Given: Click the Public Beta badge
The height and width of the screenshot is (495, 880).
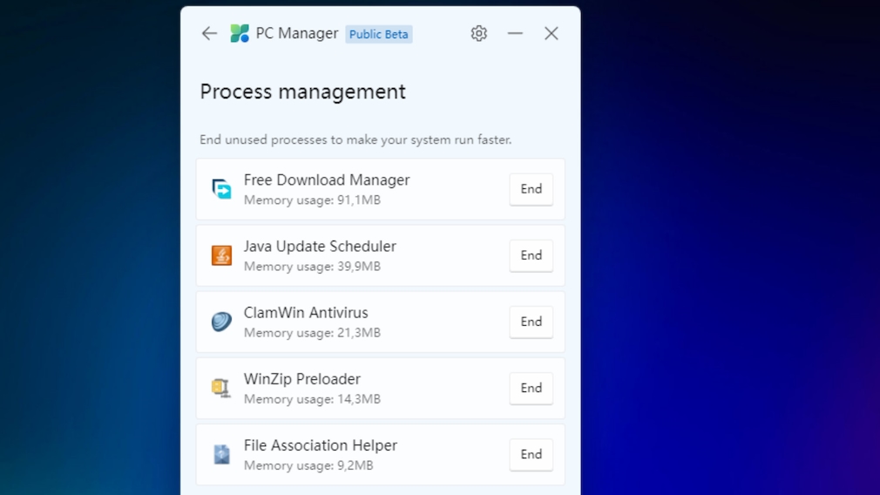Looking at the screenshot, I should 378,35.
